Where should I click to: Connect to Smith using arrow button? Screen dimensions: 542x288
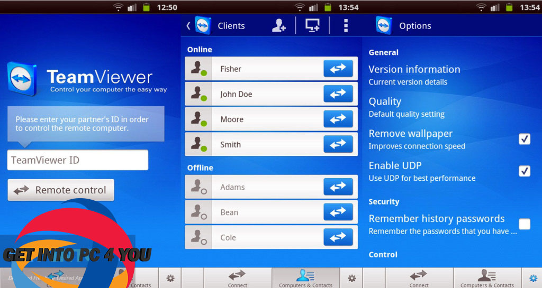[x=338, y=144]
